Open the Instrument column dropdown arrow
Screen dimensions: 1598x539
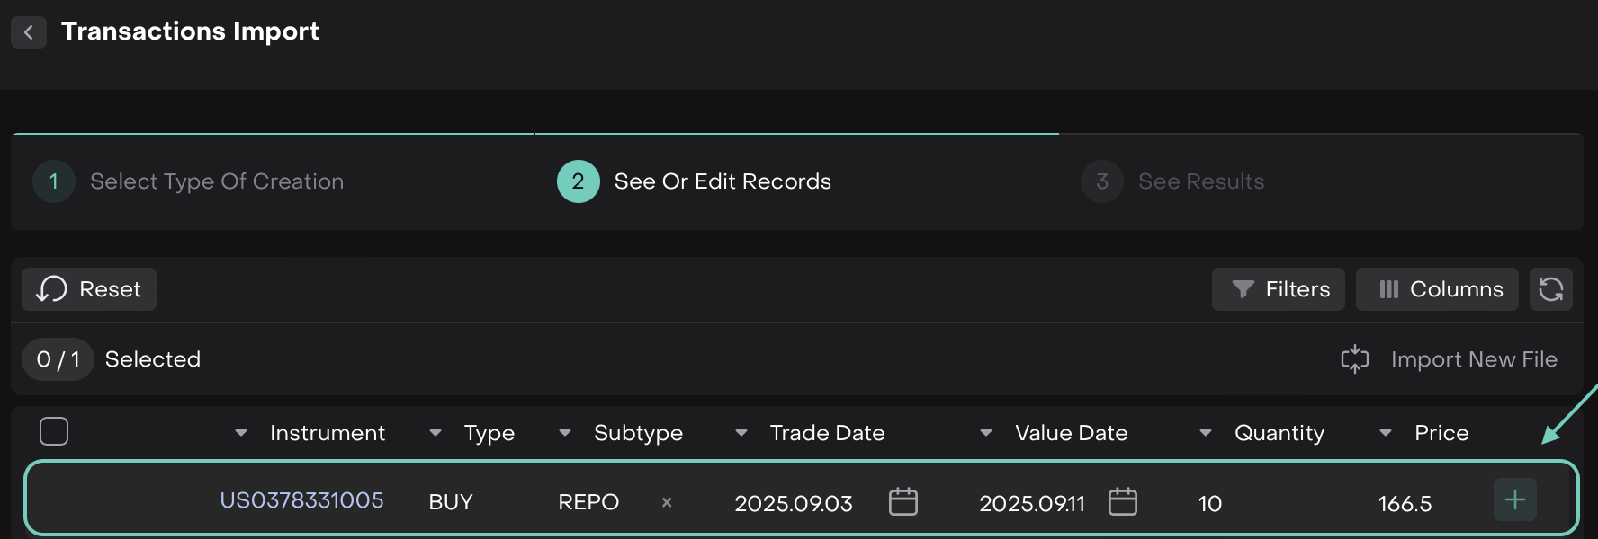point(241,433)
